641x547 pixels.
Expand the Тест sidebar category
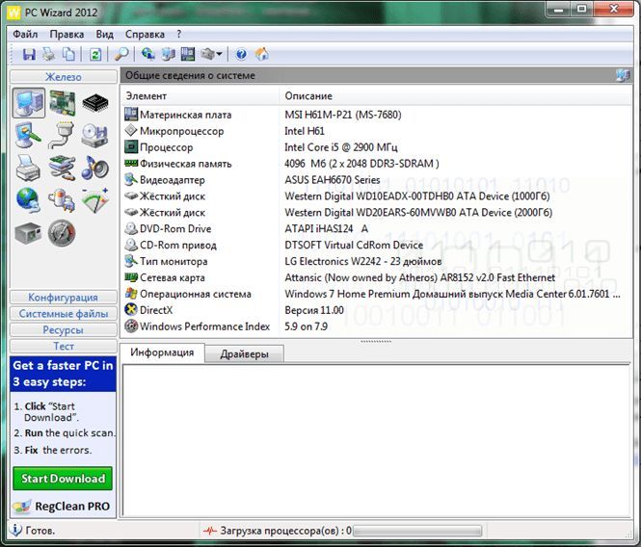64,346
